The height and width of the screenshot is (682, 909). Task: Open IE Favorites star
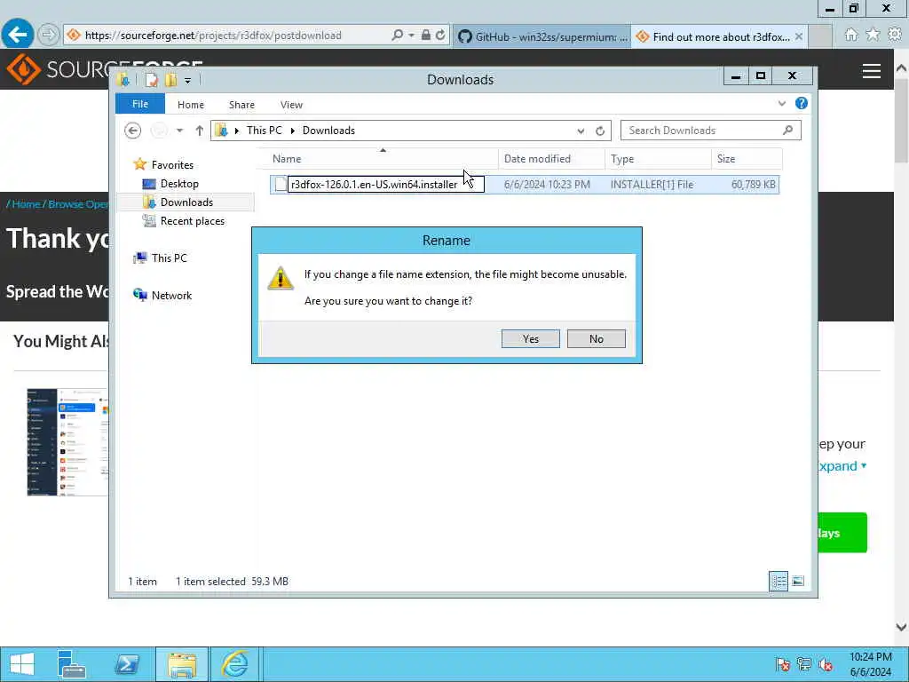(x=873, y=36)
